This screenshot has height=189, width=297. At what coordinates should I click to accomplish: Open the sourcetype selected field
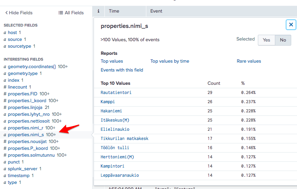[19, 46]
